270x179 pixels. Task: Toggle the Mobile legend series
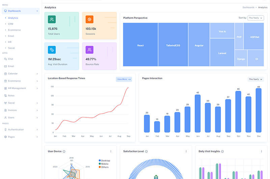104,164
